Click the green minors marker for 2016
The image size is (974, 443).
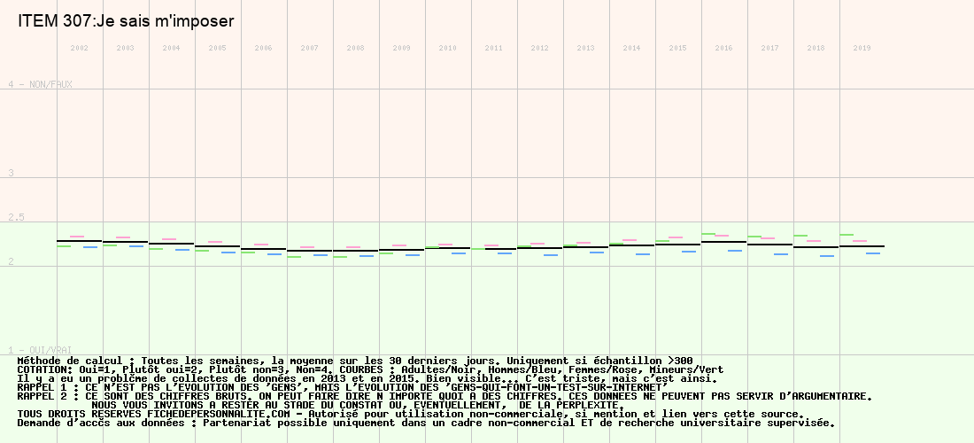pos(708,234)
